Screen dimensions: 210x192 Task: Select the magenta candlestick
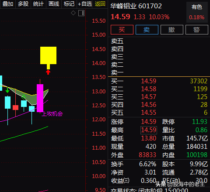[40, 98]
